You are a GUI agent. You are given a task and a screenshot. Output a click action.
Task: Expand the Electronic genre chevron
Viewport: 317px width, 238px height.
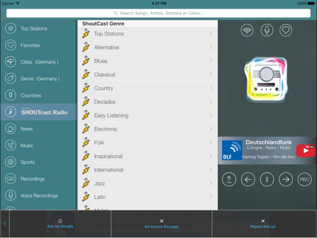(211, 129)
